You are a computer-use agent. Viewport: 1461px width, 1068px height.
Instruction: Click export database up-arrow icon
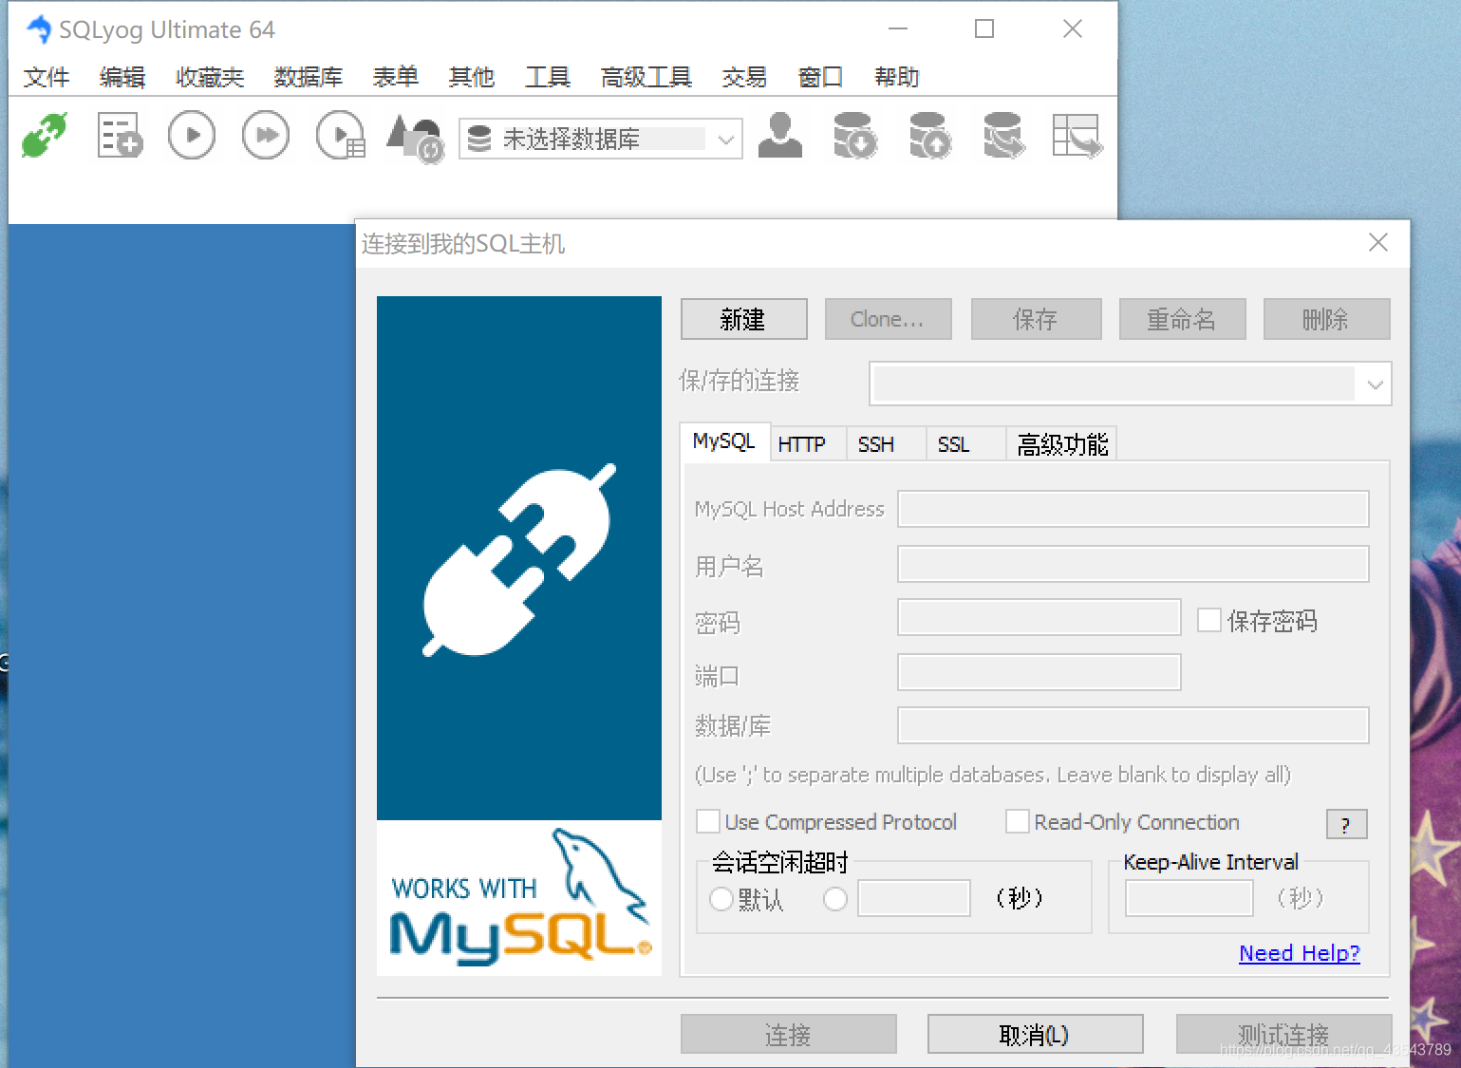929,136
